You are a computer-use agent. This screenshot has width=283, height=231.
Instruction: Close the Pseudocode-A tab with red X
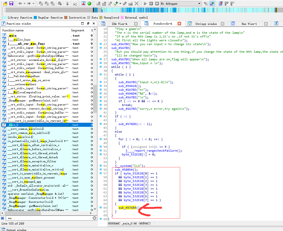pos(179,24)
